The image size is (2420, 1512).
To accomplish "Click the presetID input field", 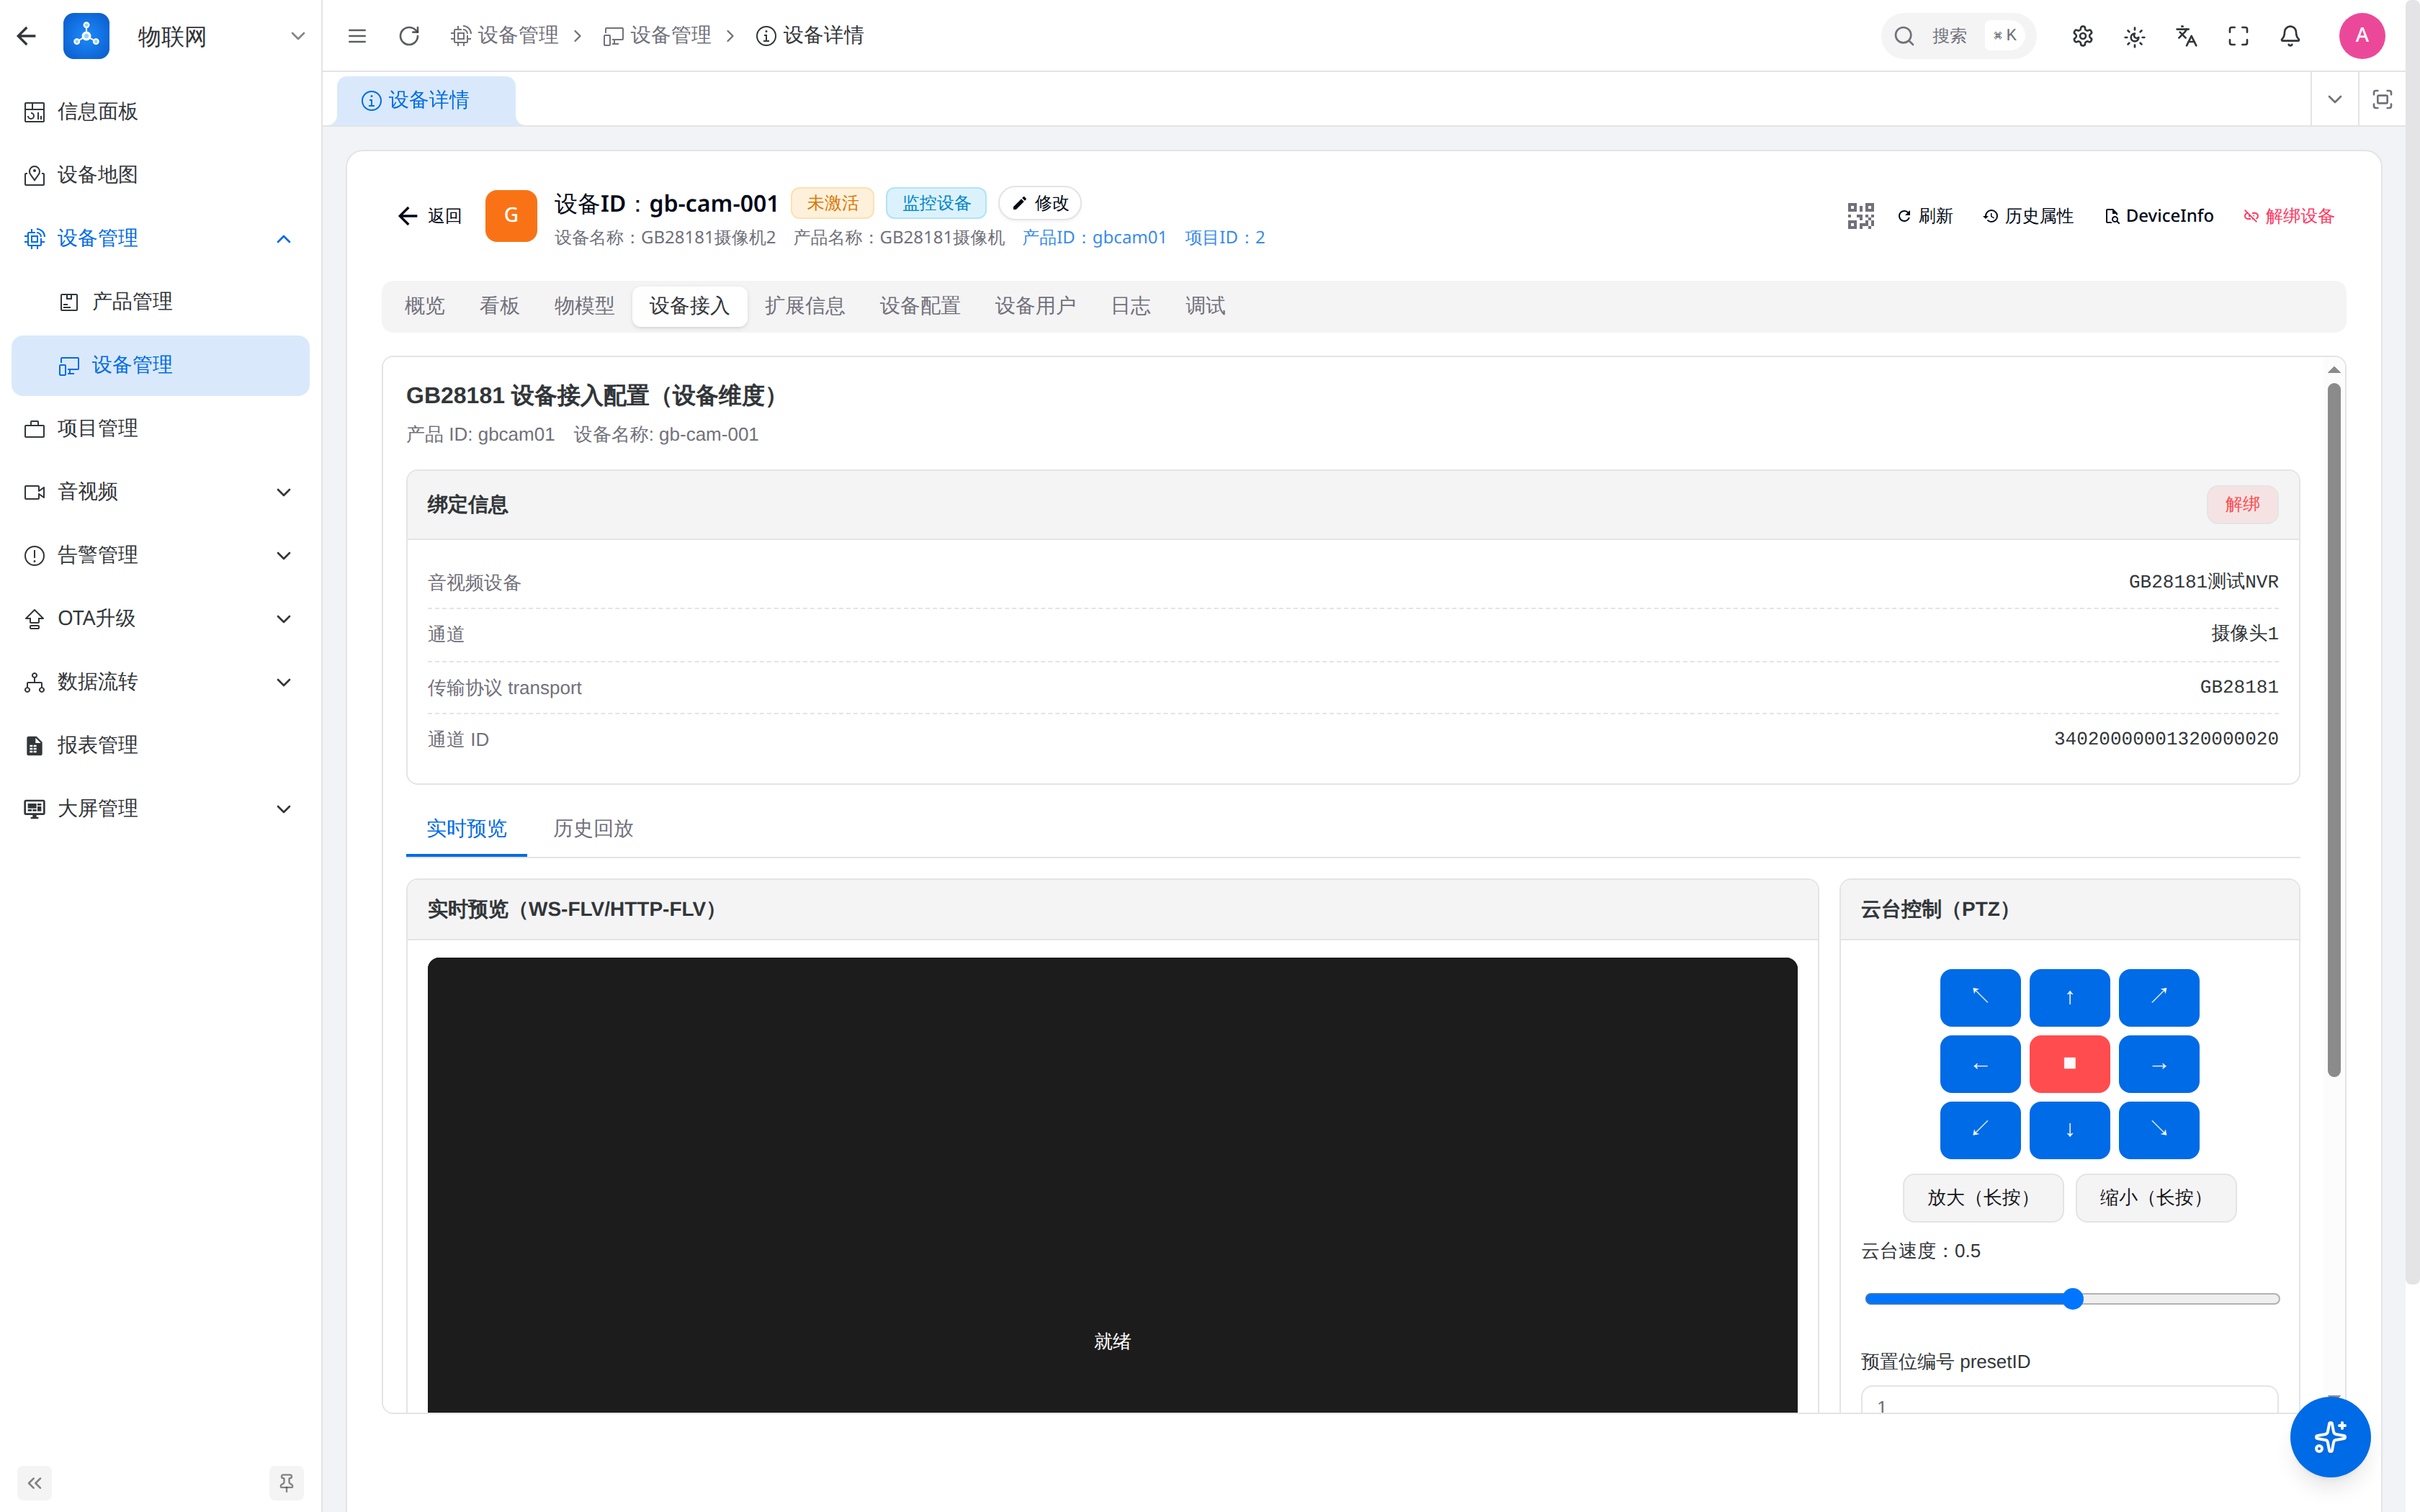I will pos(2069,1401).
